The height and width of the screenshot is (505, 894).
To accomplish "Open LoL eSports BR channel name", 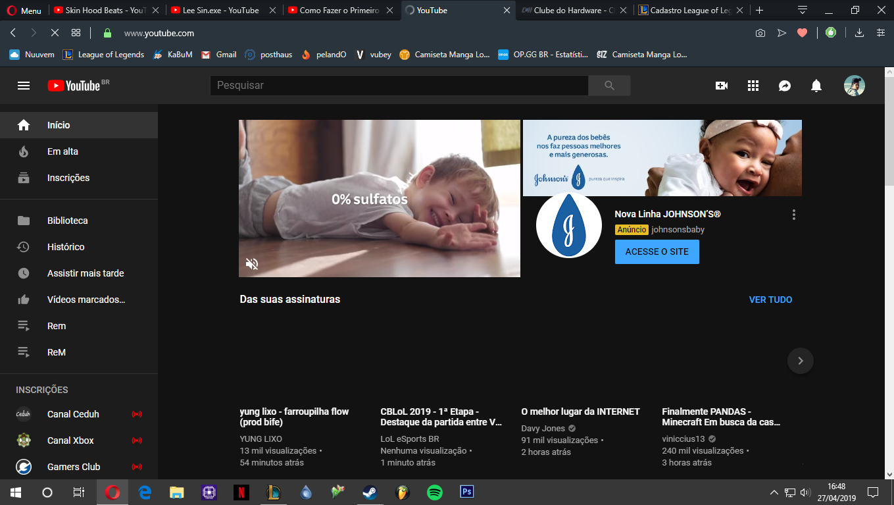I will [410, 439].
